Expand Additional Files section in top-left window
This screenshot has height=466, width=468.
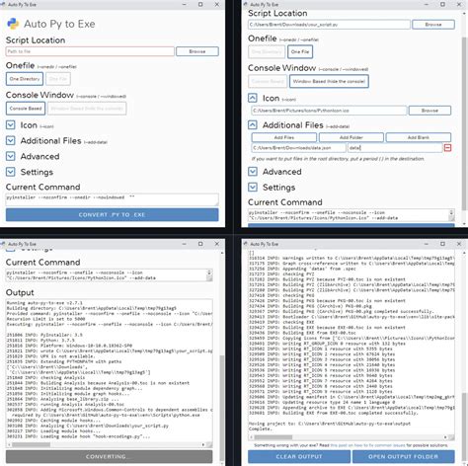click(x=11, y=140)
